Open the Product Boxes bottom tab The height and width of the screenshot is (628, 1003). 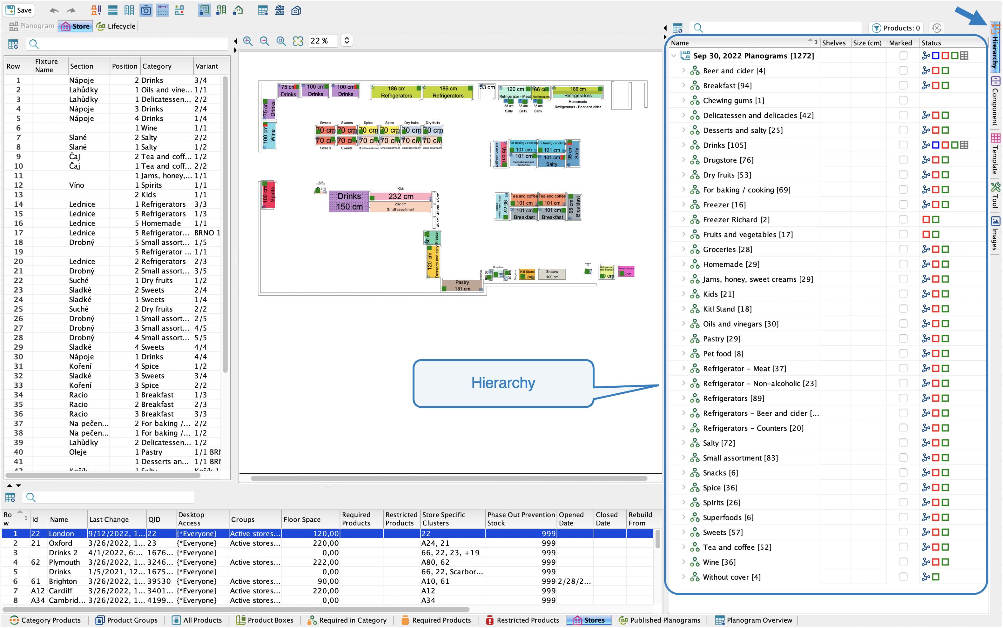click(265, 620)
